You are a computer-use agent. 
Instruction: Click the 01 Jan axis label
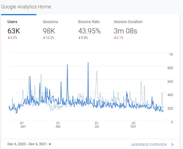[23, 125]
